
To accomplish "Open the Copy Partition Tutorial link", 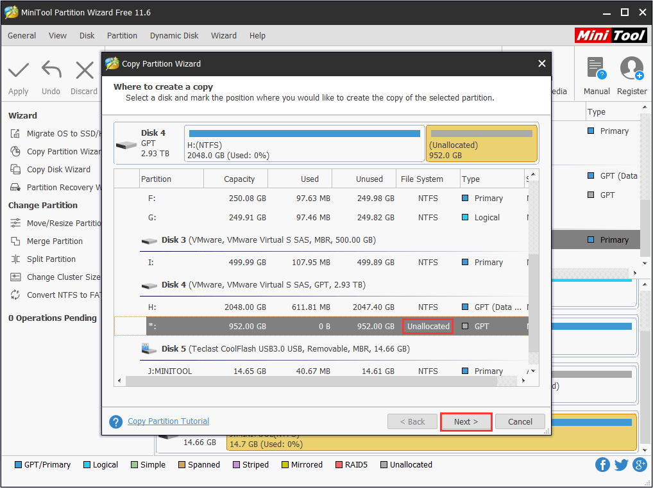I will [168, 421].
